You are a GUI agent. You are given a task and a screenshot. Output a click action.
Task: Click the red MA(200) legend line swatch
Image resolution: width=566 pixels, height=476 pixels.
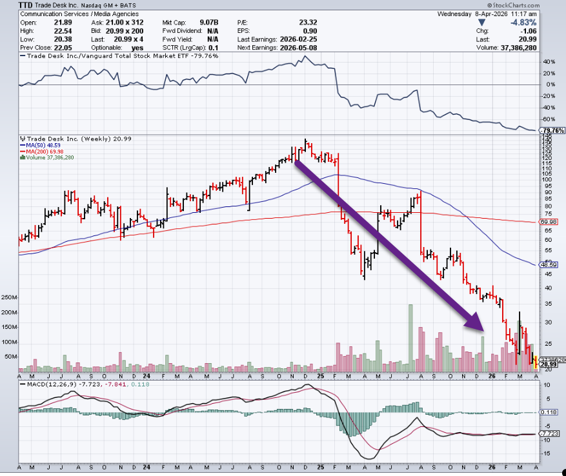coord(22,152)
